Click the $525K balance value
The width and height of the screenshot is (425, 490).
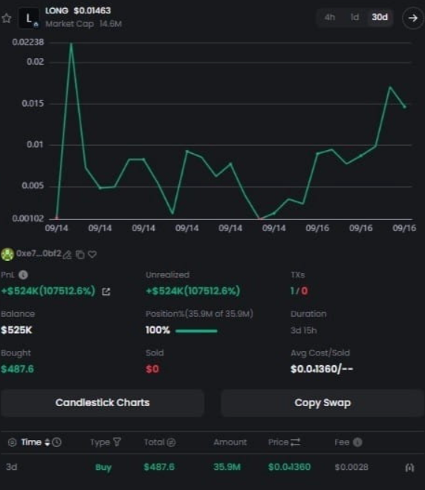pos(16,330)
